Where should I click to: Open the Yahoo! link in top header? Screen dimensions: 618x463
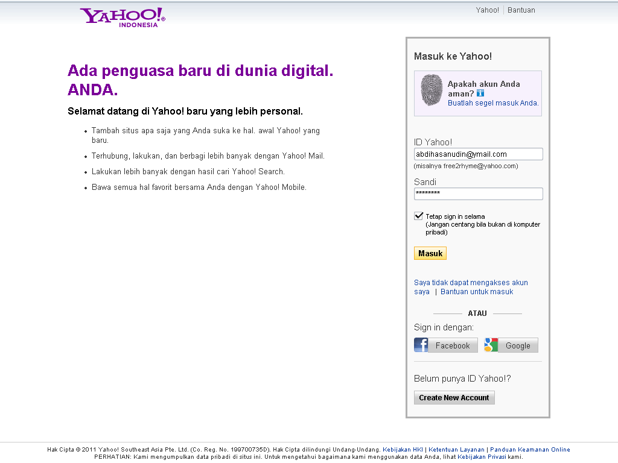click(487, 10)
